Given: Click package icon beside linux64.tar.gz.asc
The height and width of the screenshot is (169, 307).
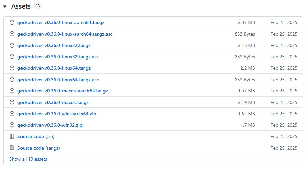Looking at the screenshot, I should 12,80.
